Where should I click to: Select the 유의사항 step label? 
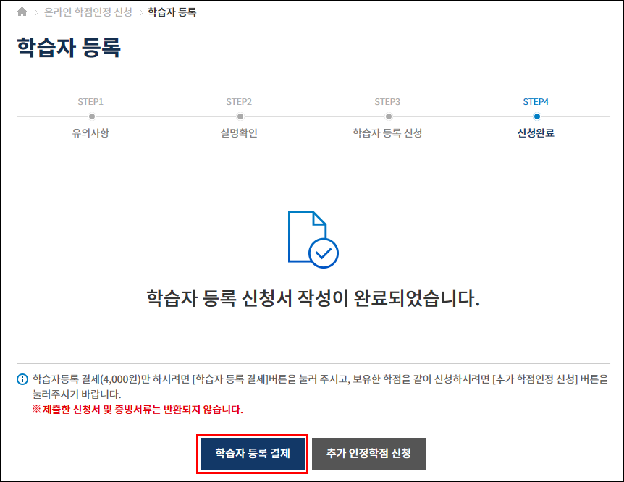pos(90,133)
